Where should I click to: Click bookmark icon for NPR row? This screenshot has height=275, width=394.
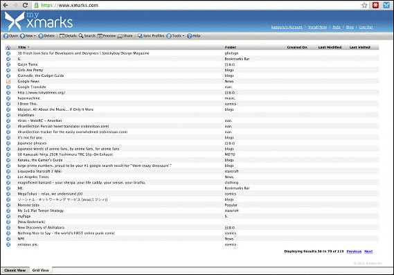click(8, 239)
